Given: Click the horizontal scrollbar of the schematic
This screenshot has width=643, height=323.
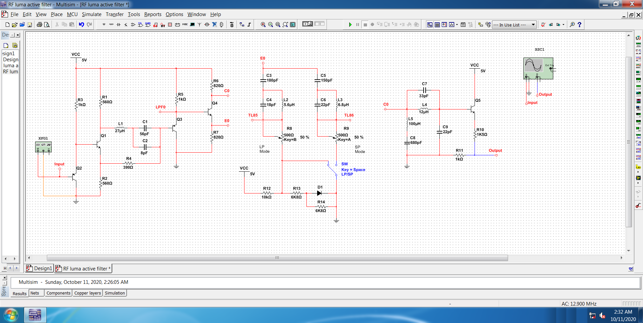Looking at the screenshot, I should tap(277, 258).
